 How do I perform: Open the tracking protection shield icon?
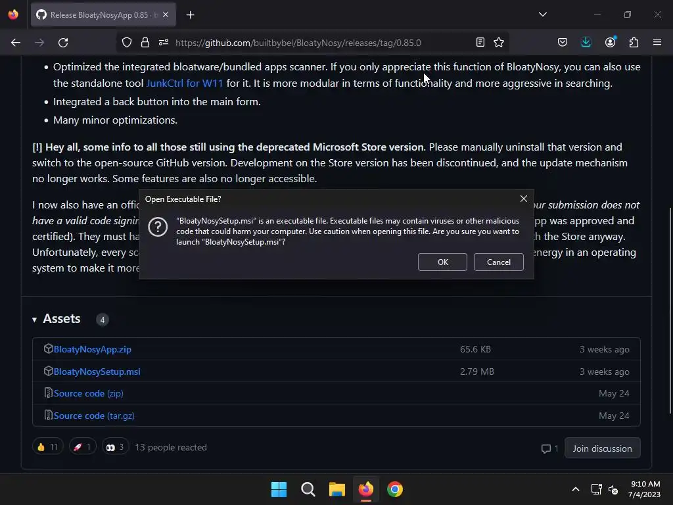(x=127, y=43)
